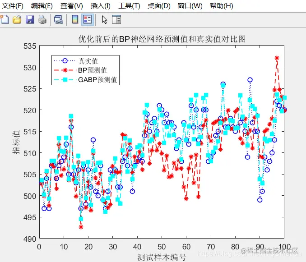Insert a colorbar via toolbar icon
This screenshot has width=306, height=262.
click(x=75, y=19)
